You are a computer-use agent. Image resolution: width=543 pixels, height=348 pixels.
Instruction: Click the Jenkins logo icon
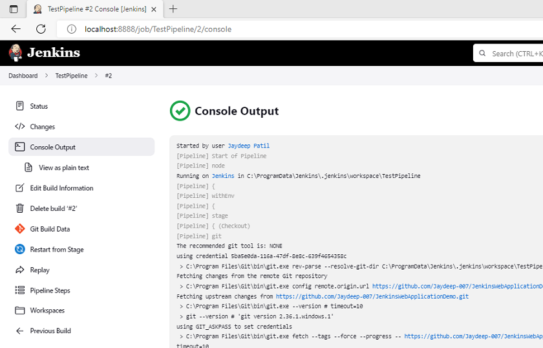pos(16,53)
